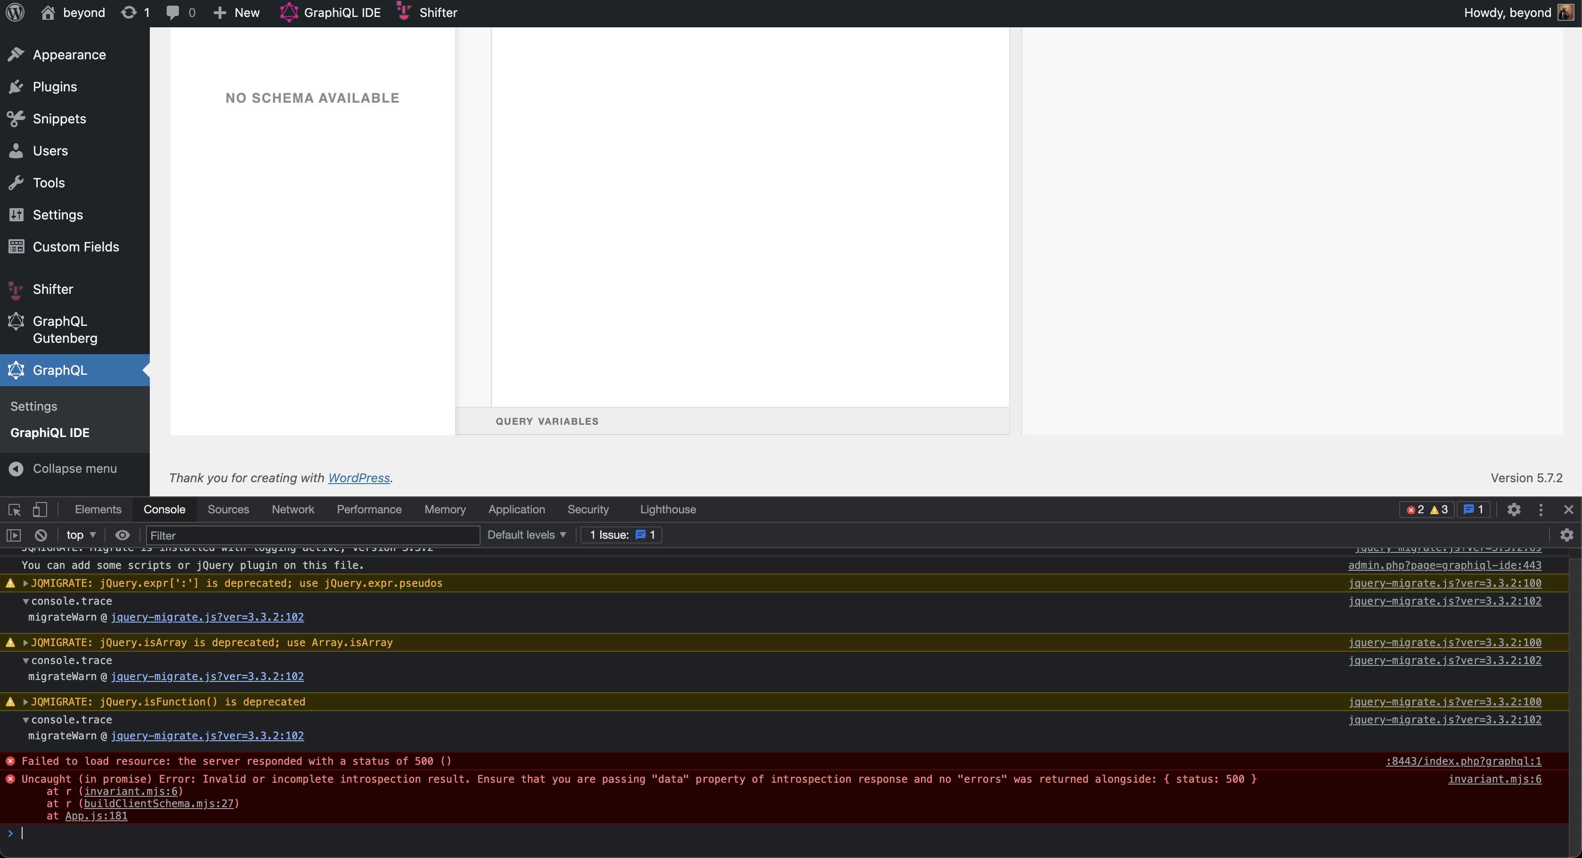
Task: Open the Console settings gear
Action: (x=1566, y=534)
